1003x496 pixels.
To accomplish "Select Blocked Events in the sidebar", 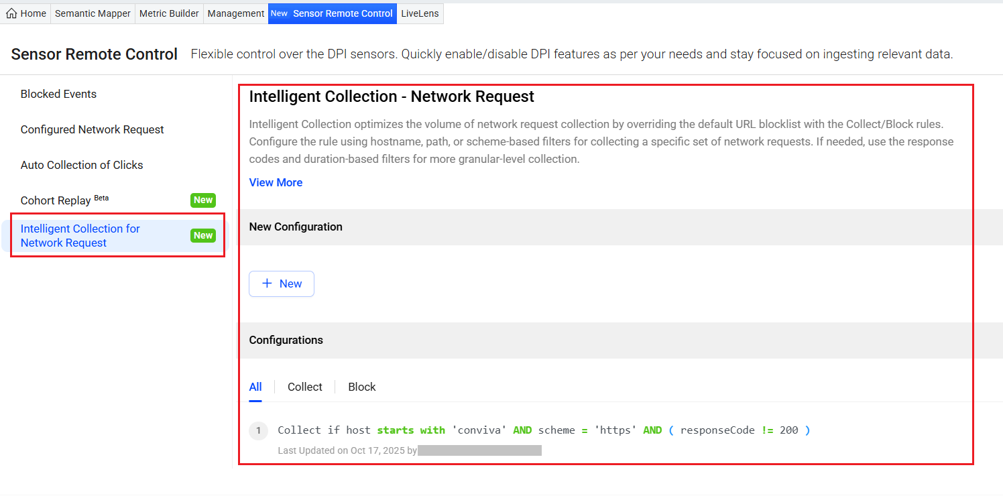I will click(58, 94).
